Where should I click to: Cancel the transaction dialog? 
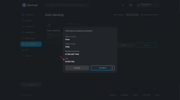pyautogui.click(x=77, y=68)
